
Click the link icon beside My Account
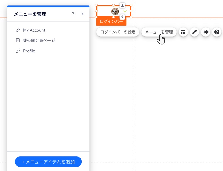pyautogui.click(x=18, y=30)
